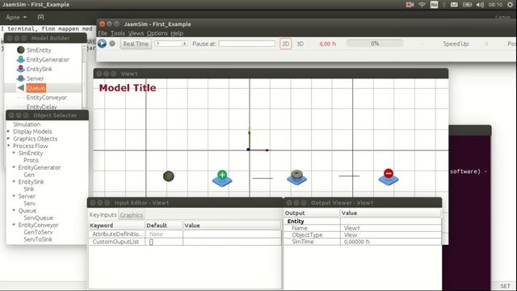Select the conveyor line between server and sink

(349, 176)
